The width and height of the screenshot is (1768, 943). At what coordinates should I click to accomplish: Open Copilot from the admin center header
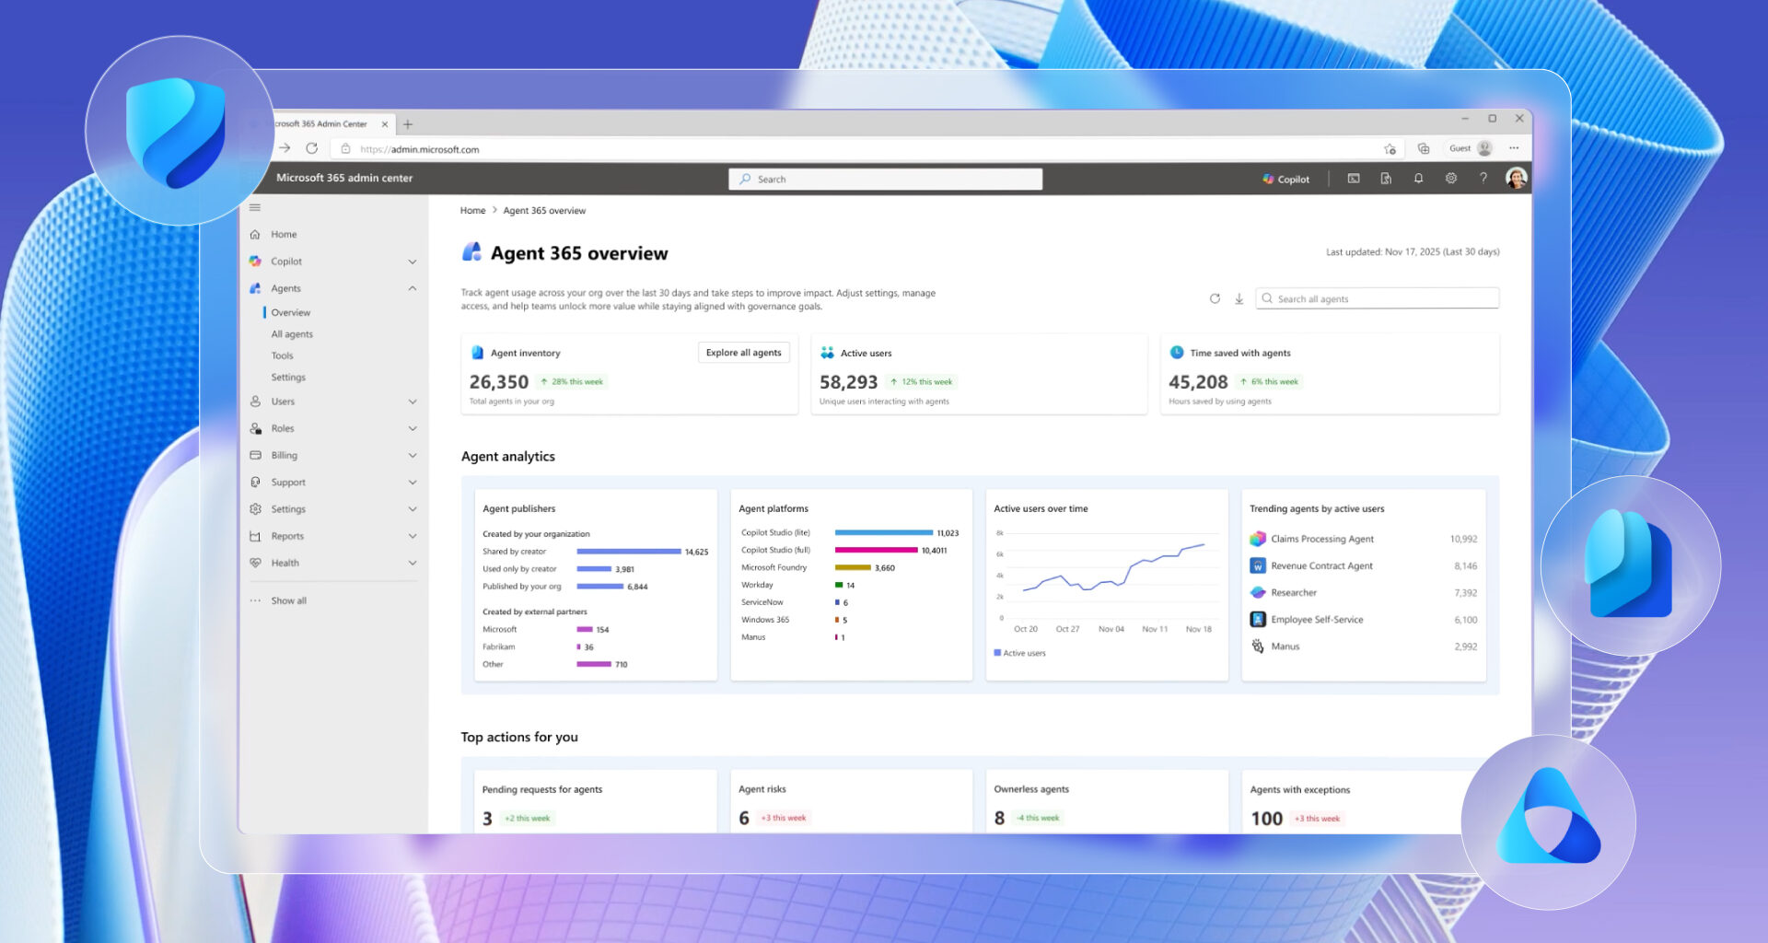(1285, 179)
